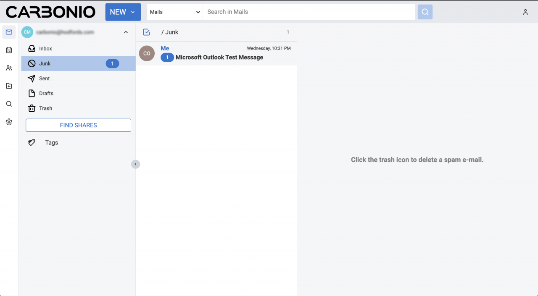
Task: Open the user account icon top right
Action: pos(525,12)
